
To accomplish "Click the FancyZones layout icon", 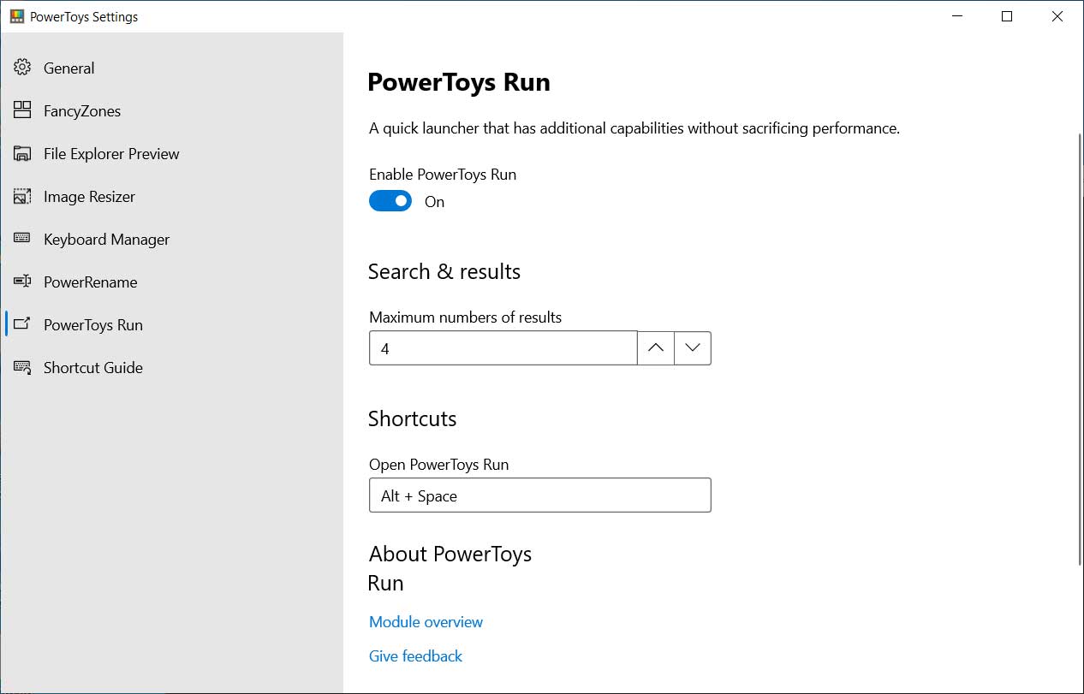I will click(22, 110).
